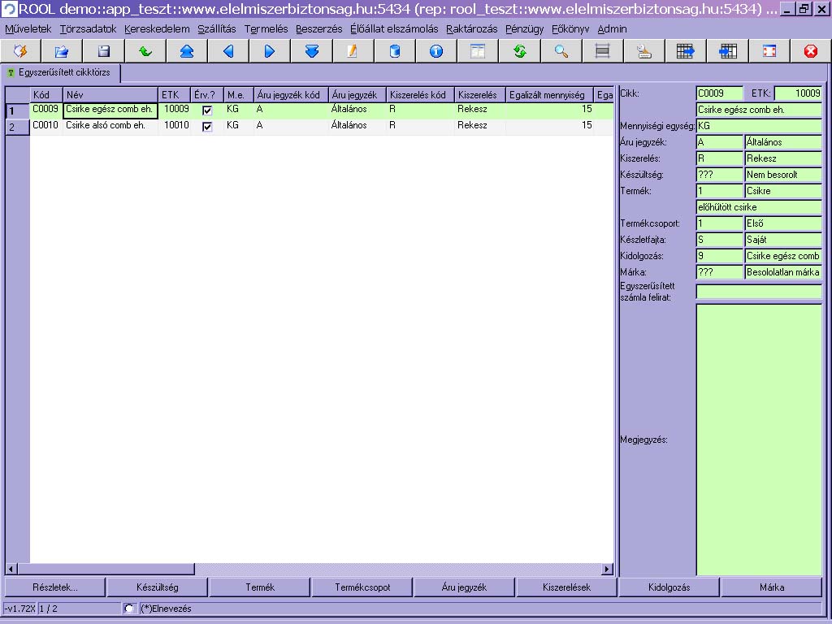
Task: Go to previous record left arrow
Action: [228, 51]
